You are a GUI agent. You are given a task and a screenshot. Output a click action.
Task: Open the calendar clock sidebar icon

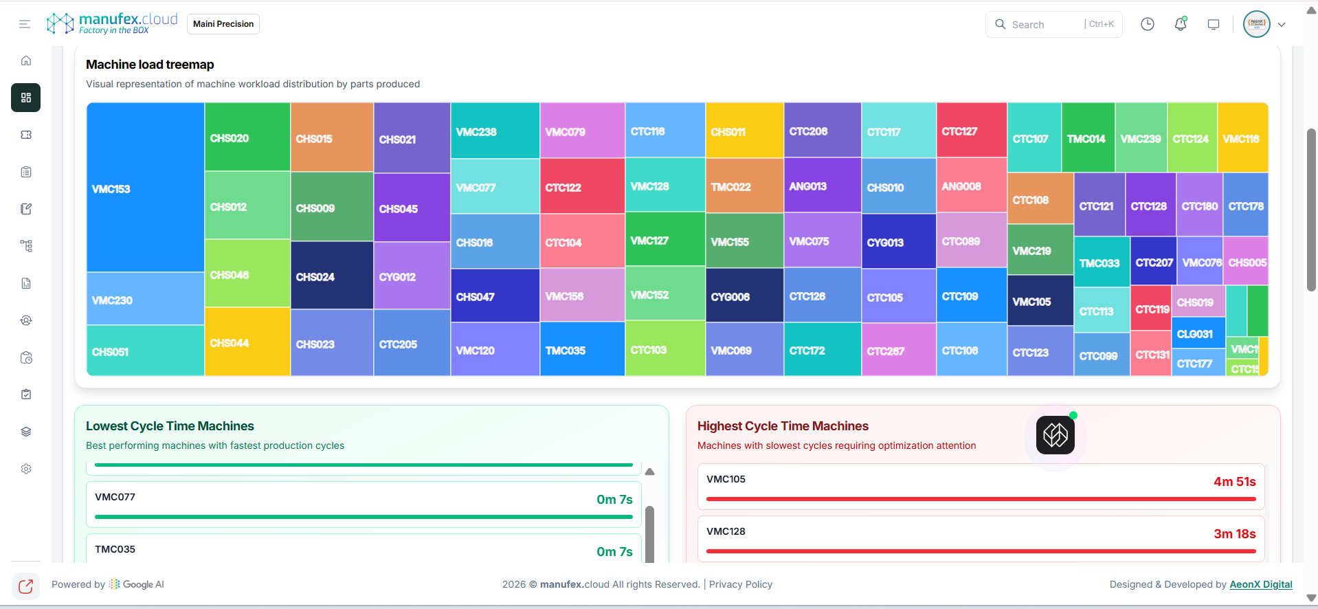(x=26, y=357)
